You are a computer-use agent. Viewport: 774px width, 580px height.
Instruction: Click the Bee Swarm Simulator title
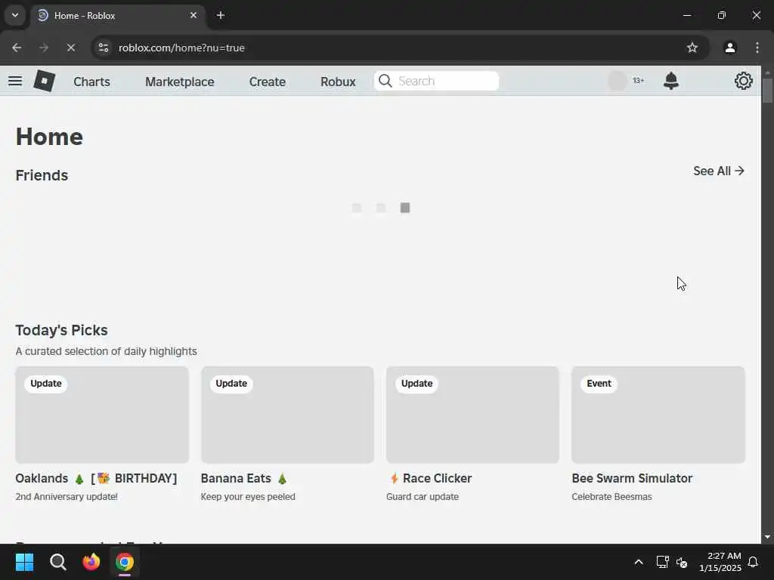633,478
